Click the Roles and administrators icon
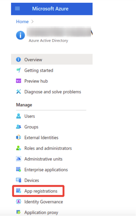 (x=18, y=148)
